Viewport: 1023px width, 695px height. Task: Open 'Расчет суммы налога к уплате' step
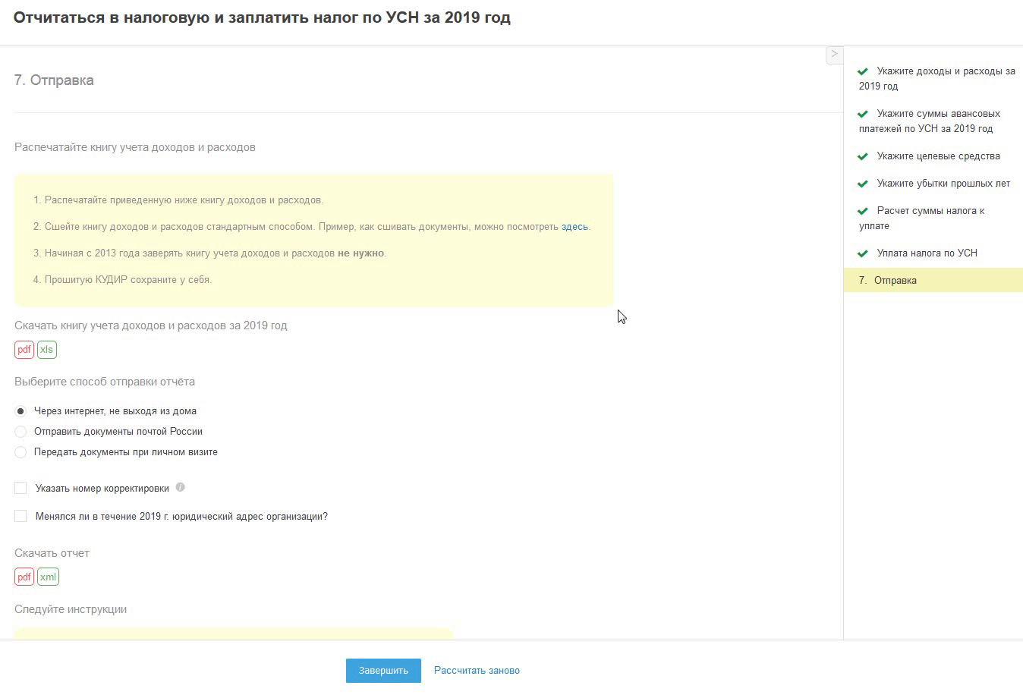930,218
